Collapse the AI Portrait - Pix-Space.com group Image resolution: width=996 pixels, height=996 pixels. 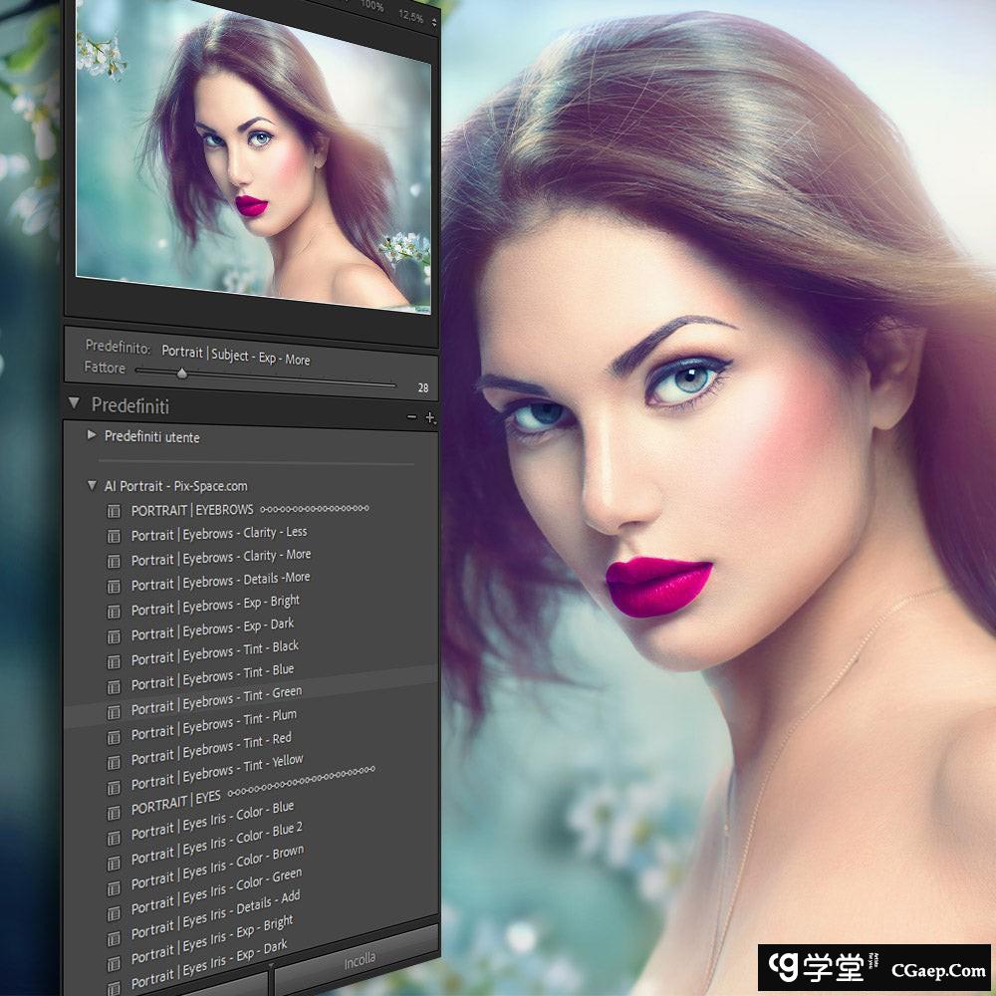(x=93, y=486)
